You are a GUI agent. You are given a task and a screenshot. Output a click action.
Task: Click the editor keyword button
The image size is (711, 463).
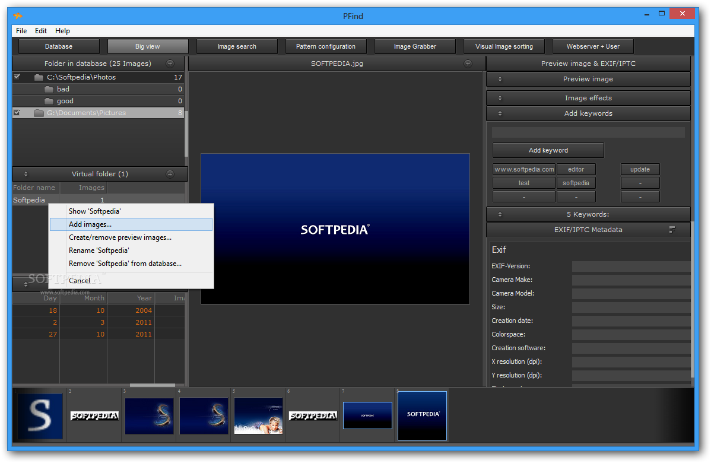pyautogui.click(x=576, y=169)
